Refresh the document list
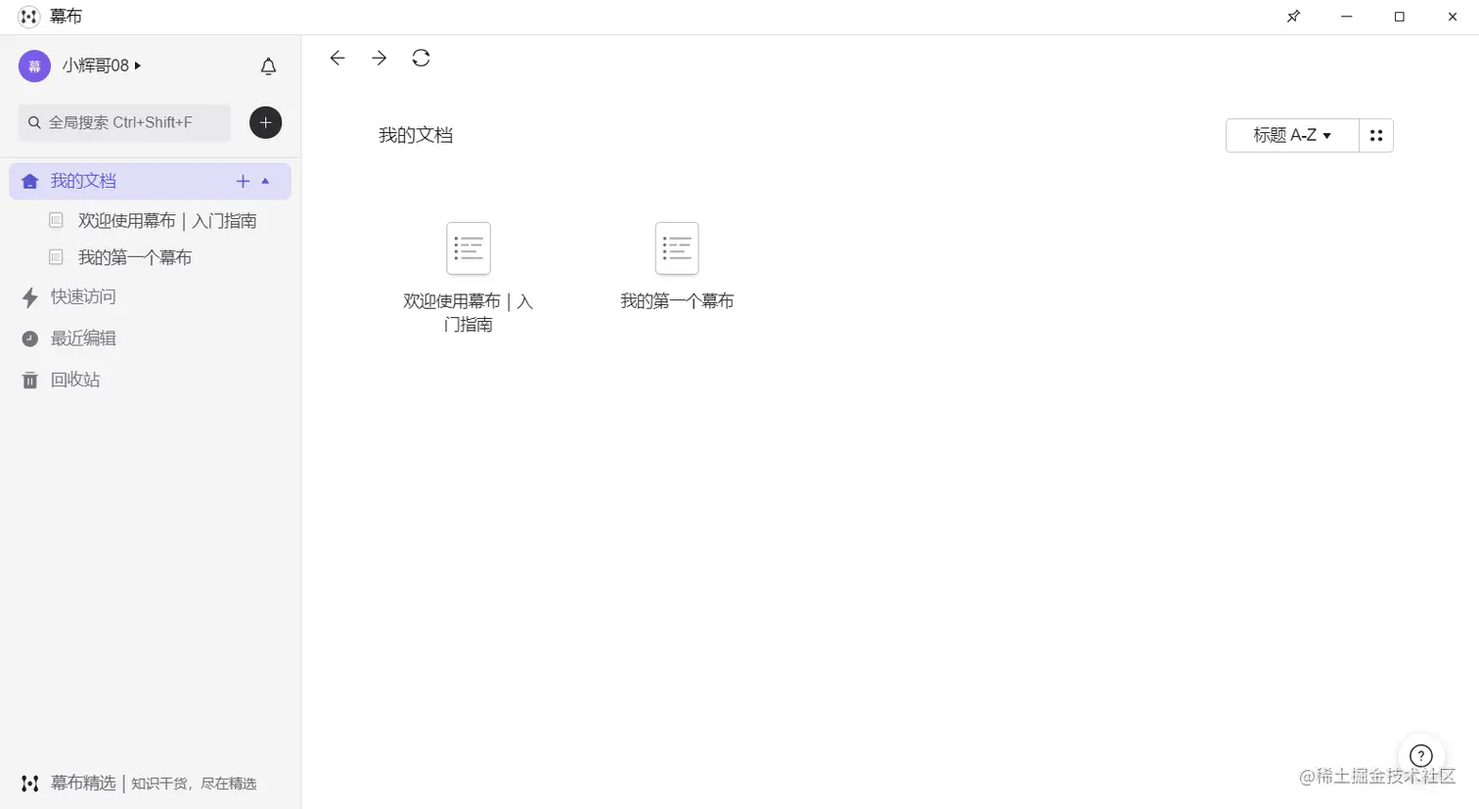 coord(421,58)
